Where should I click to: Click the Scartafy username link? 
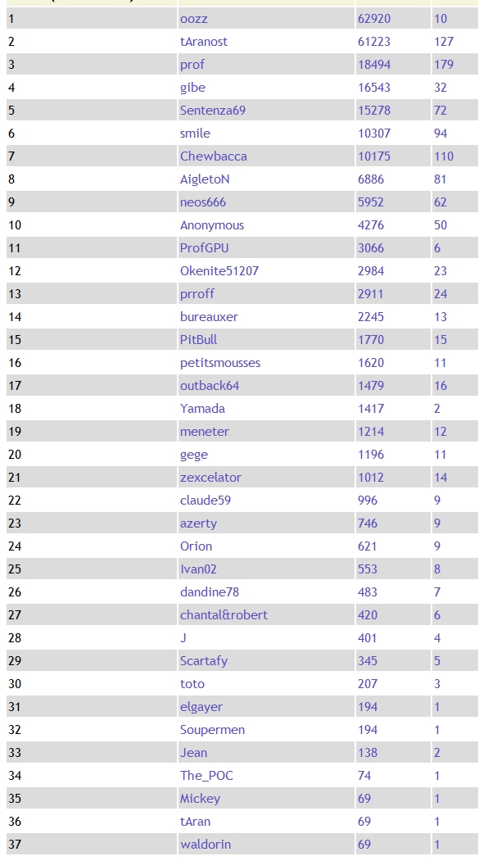[204, 661]
